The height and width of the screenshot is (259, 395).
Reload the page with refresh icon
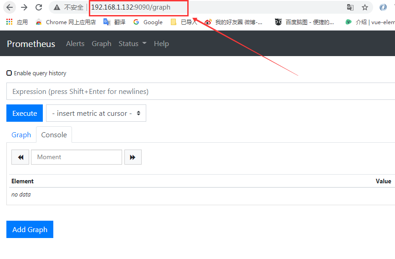39,7
